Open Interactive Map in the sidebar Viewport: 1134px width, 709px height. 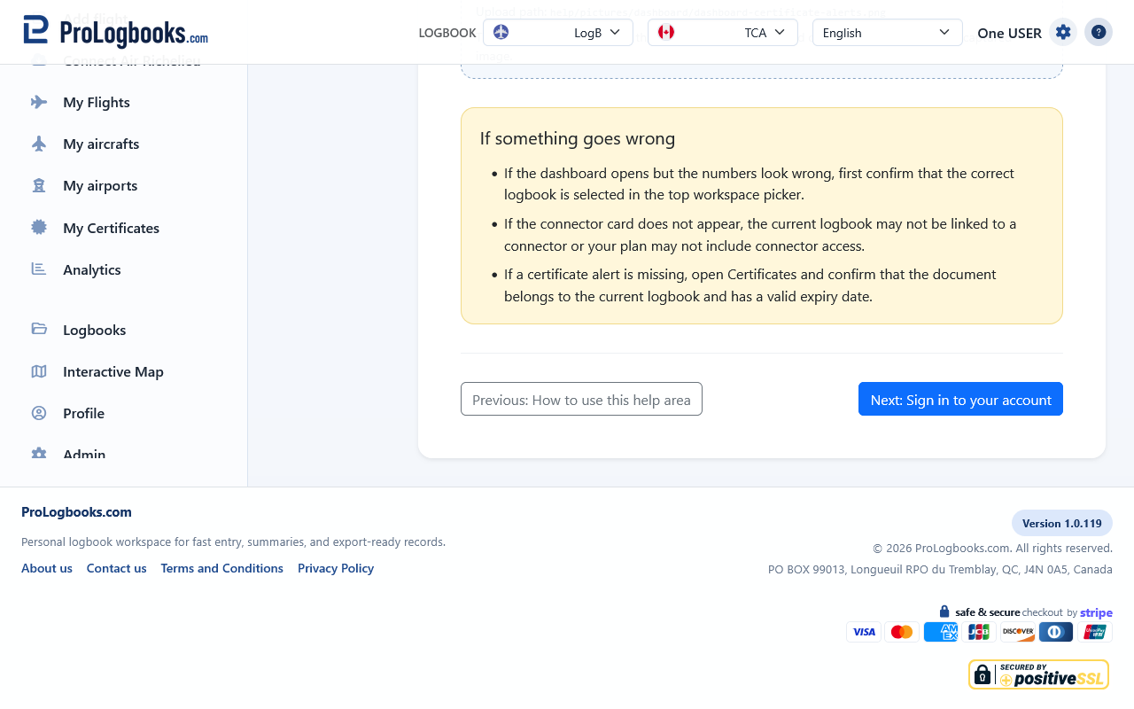[x=113, y=371]
